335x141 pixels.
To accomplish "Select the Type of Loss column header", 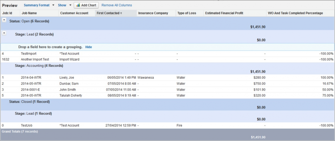I will [x=187, y=13].
